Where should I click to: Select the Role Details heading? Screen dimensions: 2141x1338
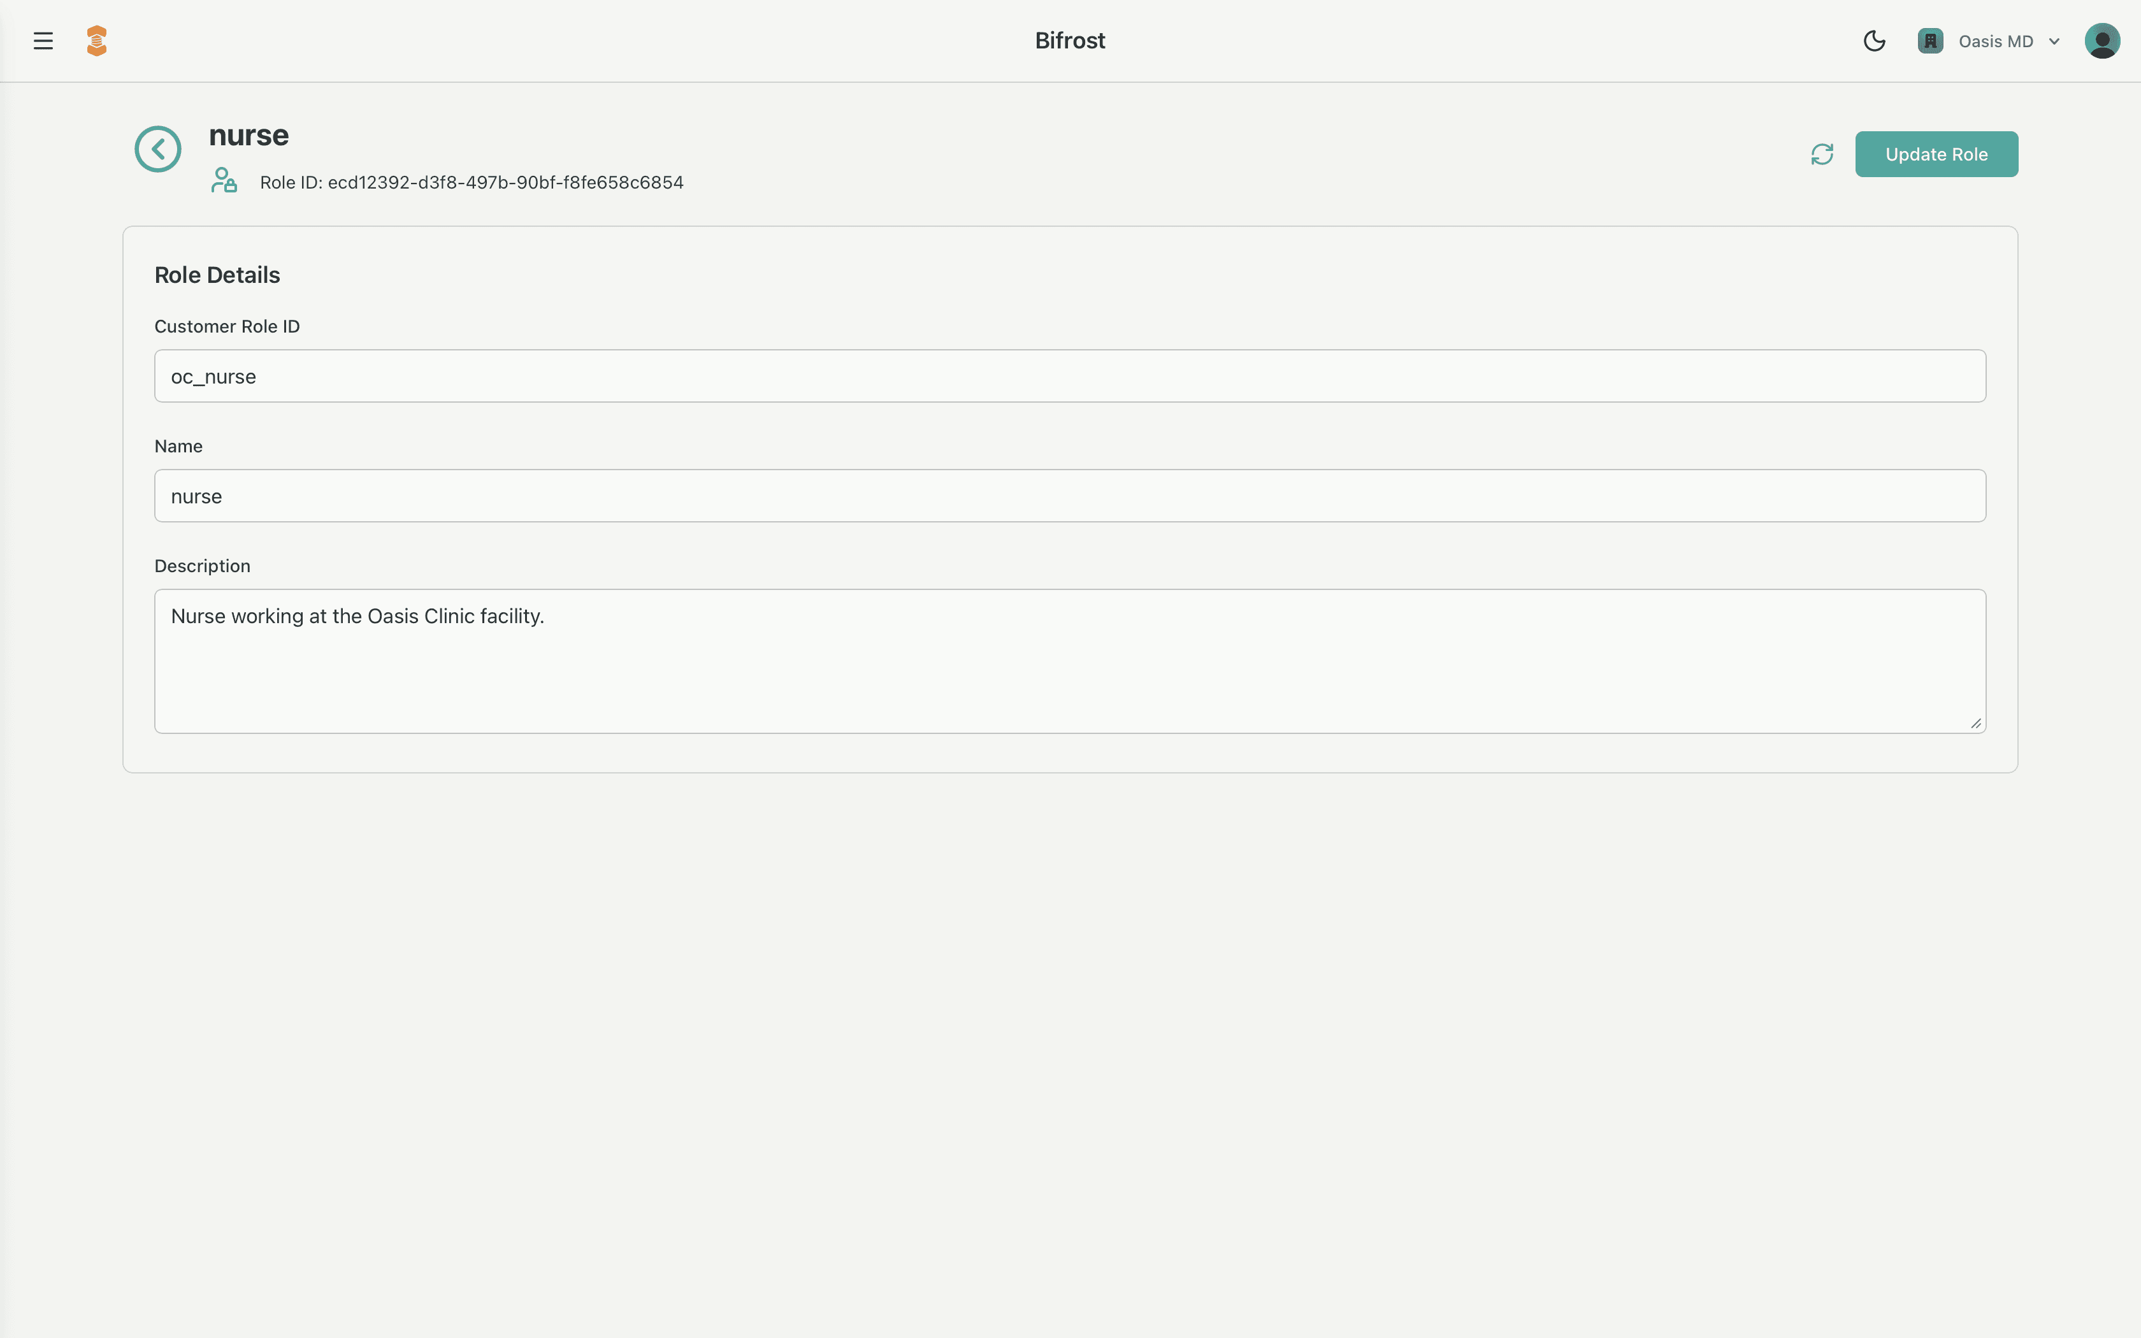click(217, 275)
